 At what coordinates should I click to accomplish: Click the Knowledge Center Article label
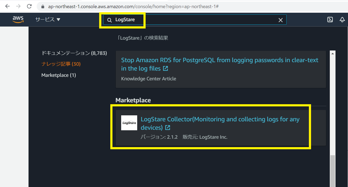[x=149, y=79]
